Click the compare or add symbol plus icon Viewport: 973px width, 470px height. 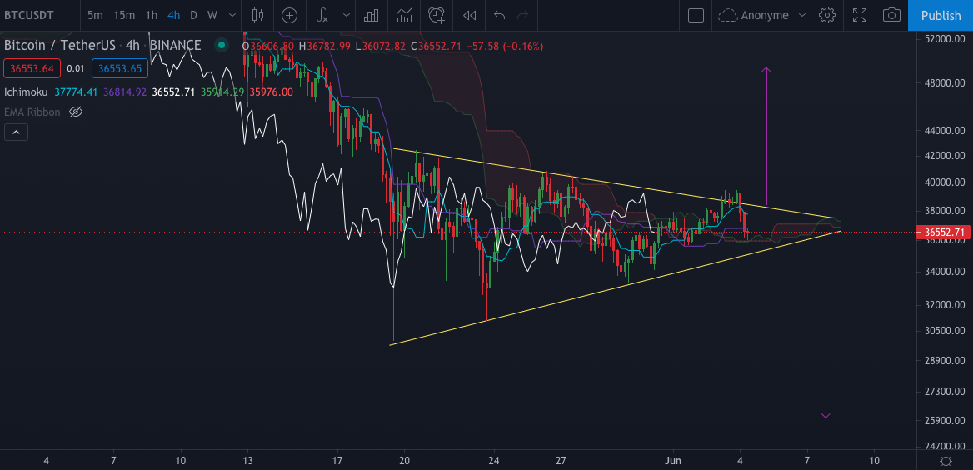point(289,15)
